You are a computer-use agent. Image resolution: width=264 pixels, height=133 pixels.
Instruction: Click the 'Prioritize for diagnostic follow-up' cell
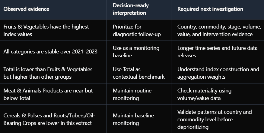pyautogui.click(x=139, y=30)
